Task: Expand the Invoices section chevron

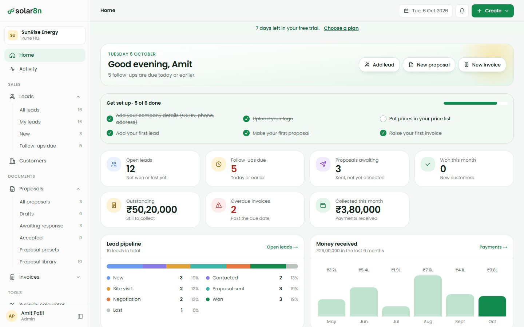Action: tap(78, 277)
